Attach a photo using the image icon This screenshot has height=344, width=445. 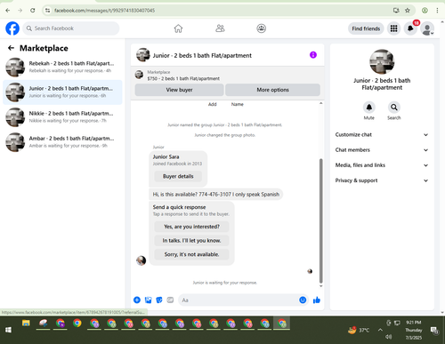tap(148, 300)
